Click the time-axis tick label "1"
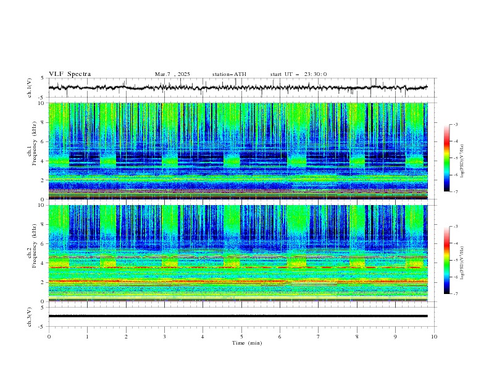The width and height of the screenshot is (489, 378). pyautogui.click(x=87, y=337)
